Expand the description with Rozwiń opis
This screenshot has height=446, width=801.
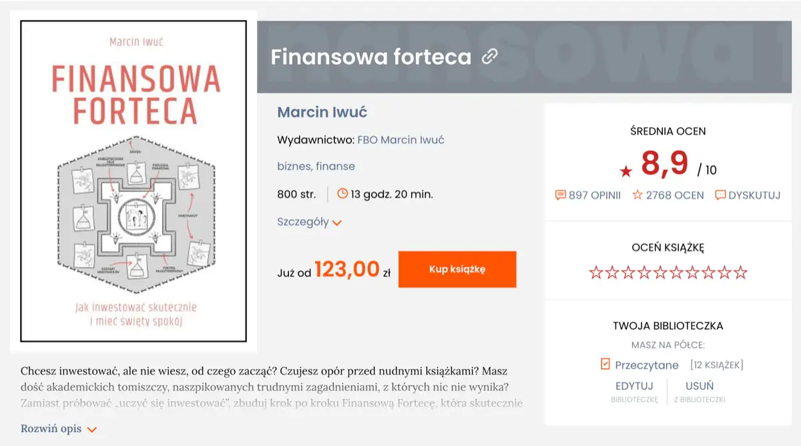click(x=59, y=429)
